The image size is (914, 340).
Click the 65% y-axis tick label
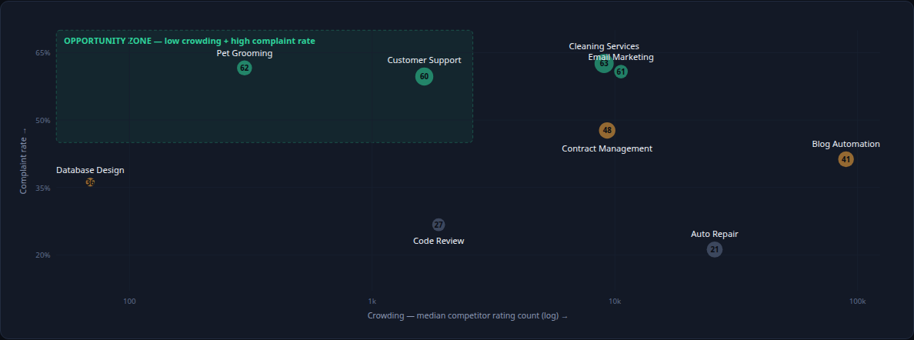(x=43, y=52)
